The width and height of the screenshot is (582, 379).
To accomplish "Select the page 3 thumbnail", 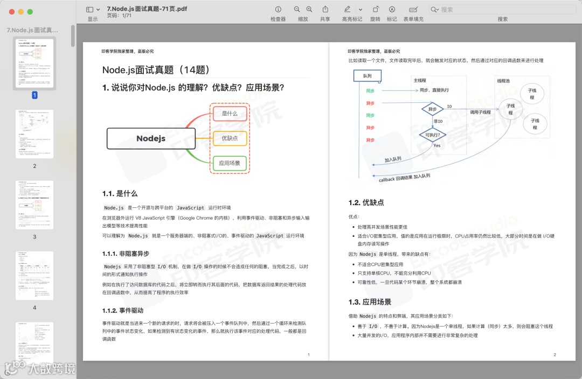I will [x=34, y=205].
